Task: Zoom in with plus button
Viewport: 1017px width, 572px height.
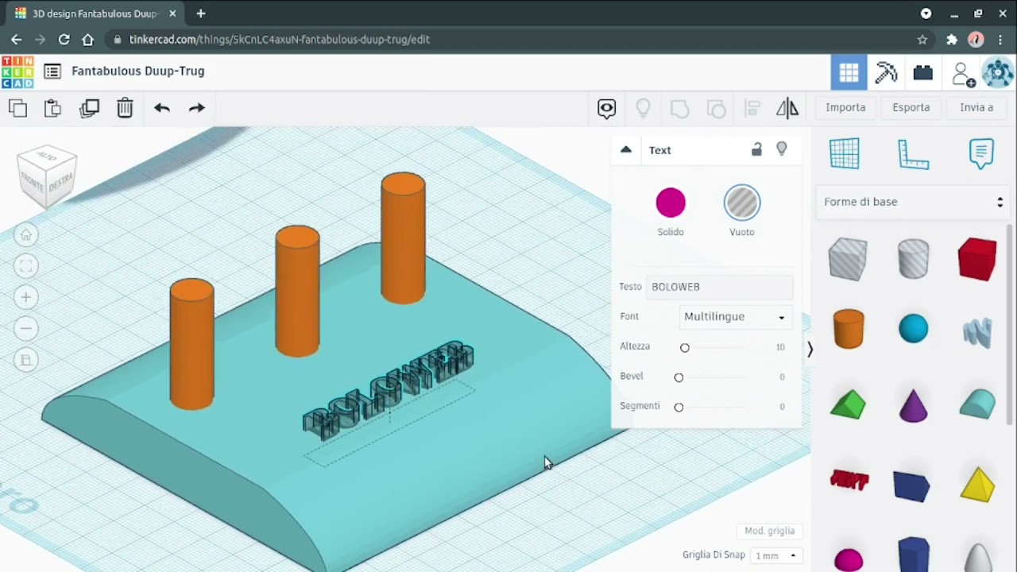Action: (26, 297)
